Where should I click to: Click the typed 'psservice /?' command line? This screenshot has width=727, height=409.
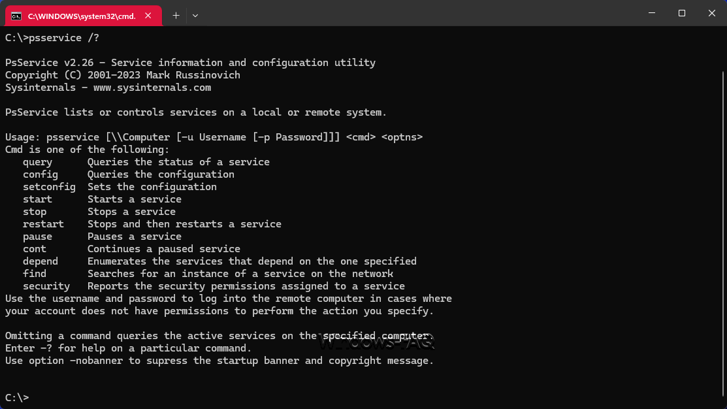52,38
